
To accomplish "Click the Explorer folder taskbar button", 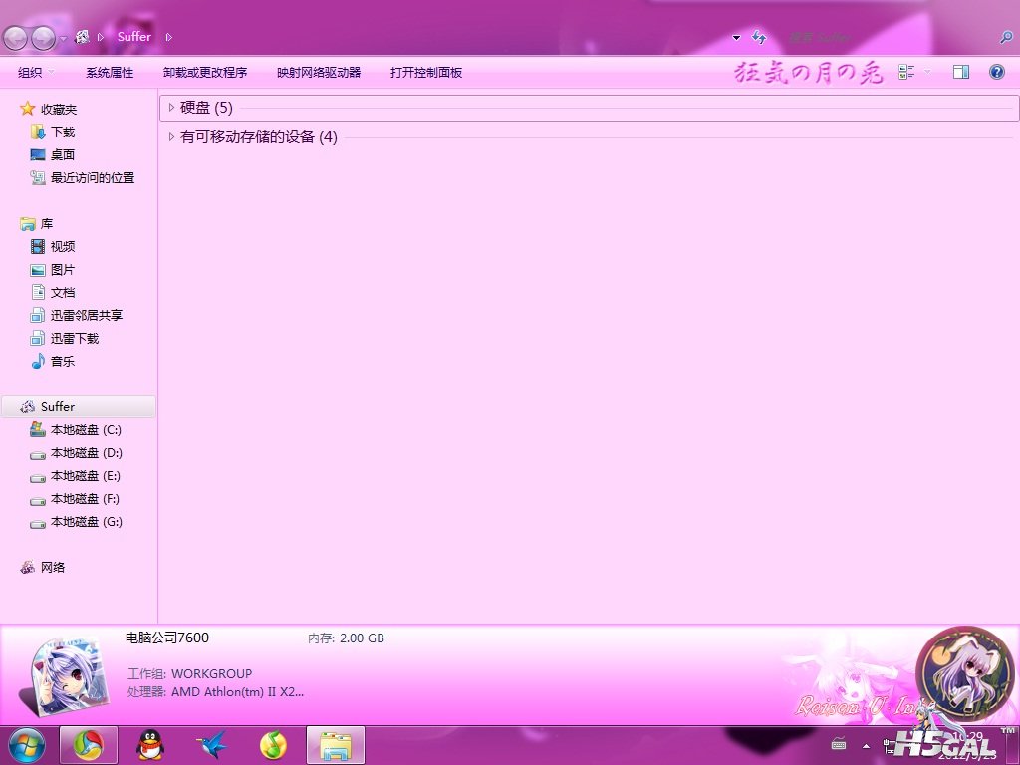I will pyautogui.click(x=336, y=745).
